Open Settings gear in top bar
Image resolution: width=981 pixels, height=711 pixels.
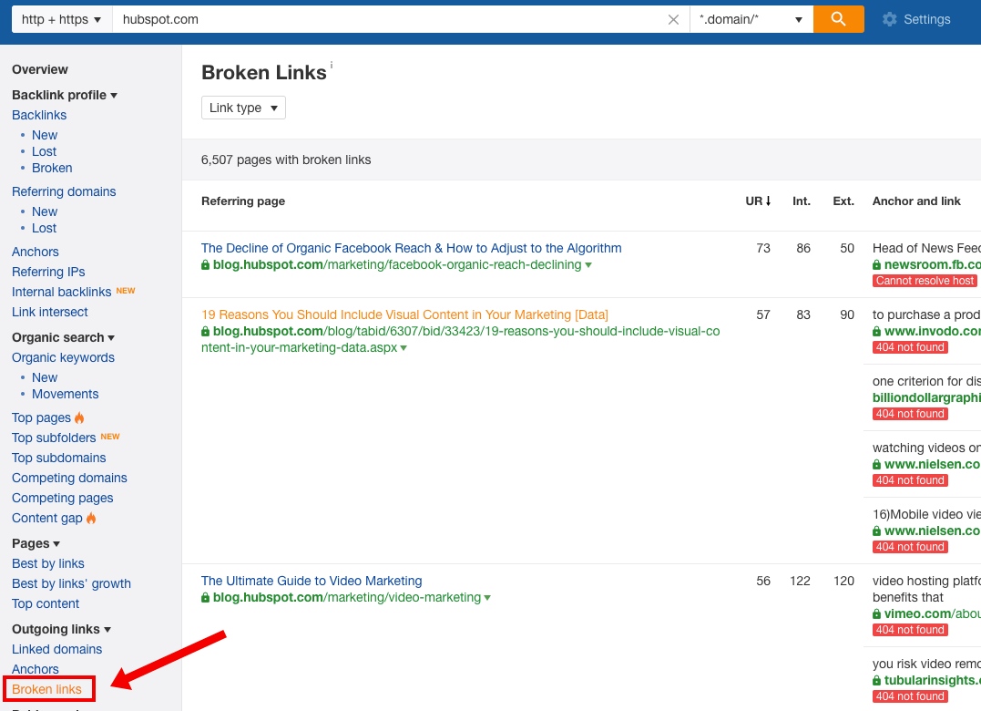click(x=916, y=19)
